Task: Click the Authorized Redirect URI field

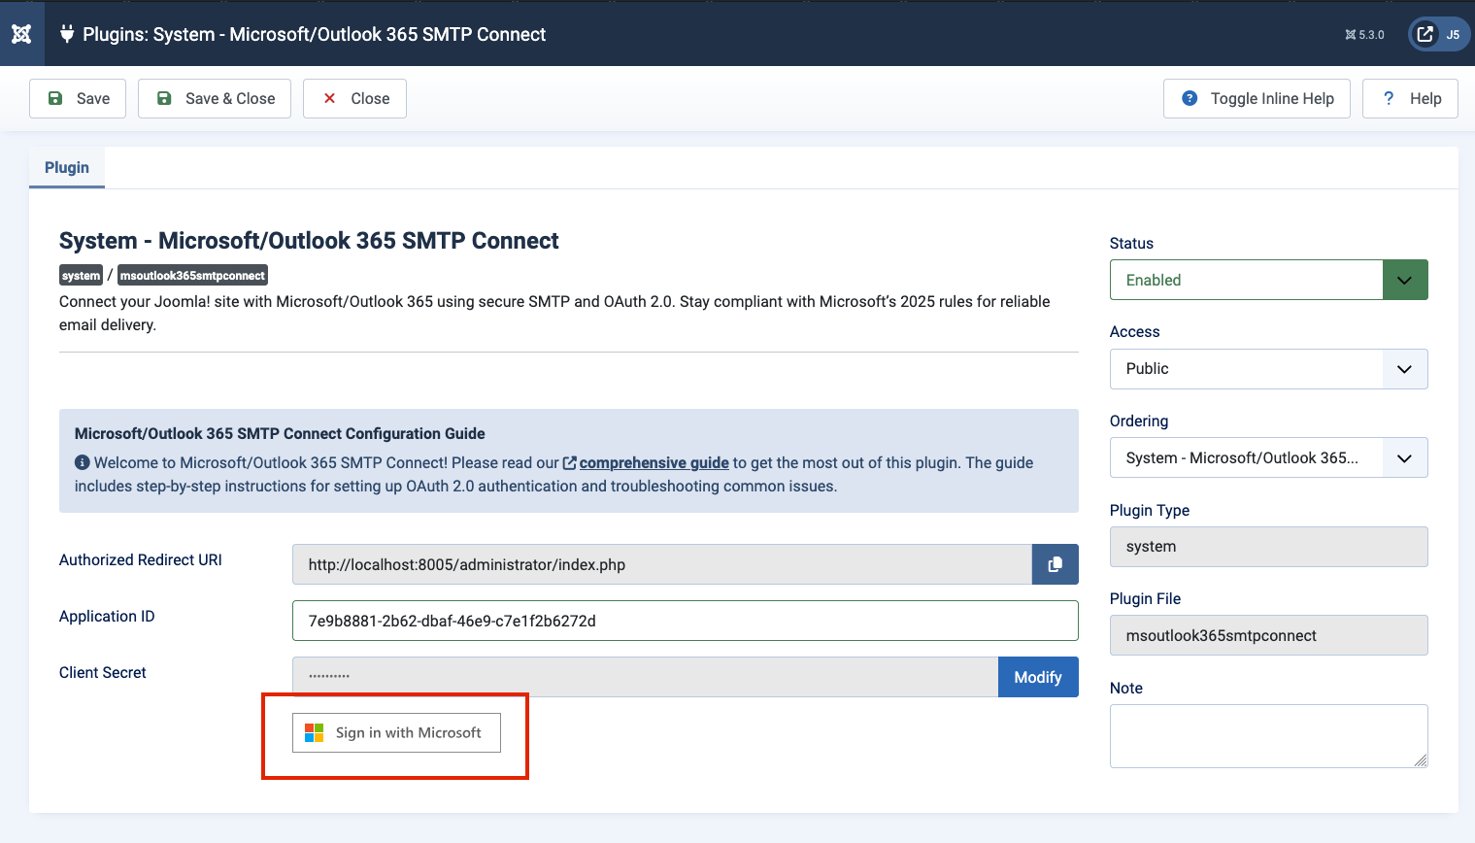Action: [x=661, y=564]
